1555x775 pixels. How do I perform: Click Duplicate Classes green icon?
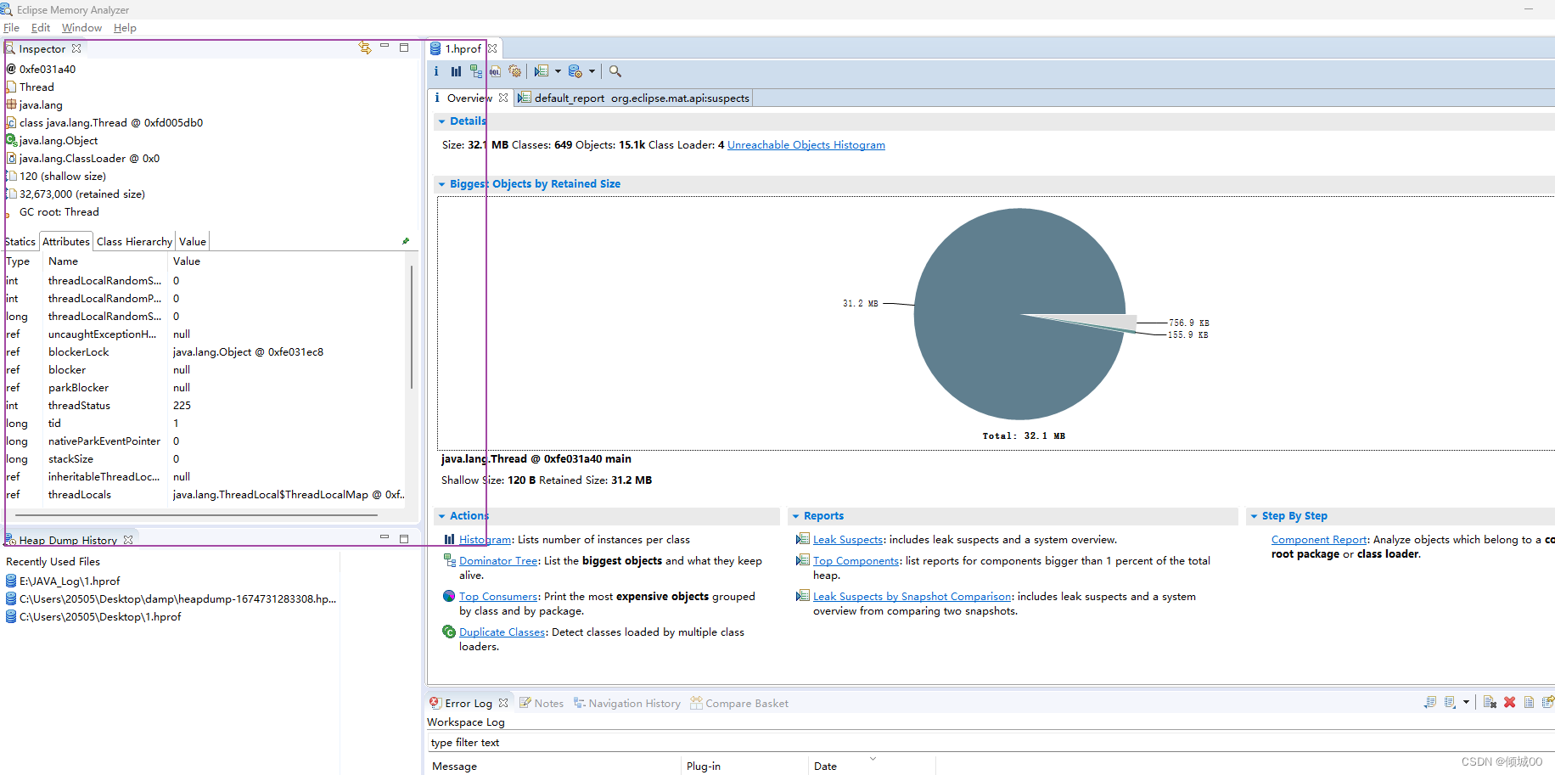coord(449,632)
